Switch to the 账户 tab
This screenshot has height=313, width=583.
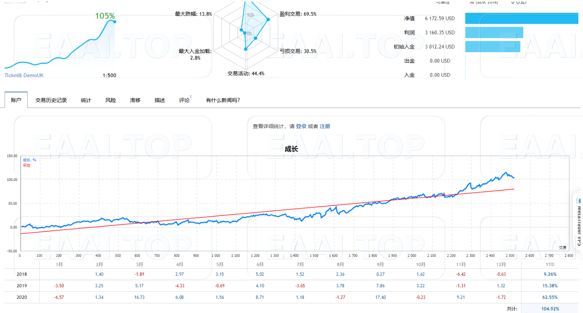(x=16, y=100)
